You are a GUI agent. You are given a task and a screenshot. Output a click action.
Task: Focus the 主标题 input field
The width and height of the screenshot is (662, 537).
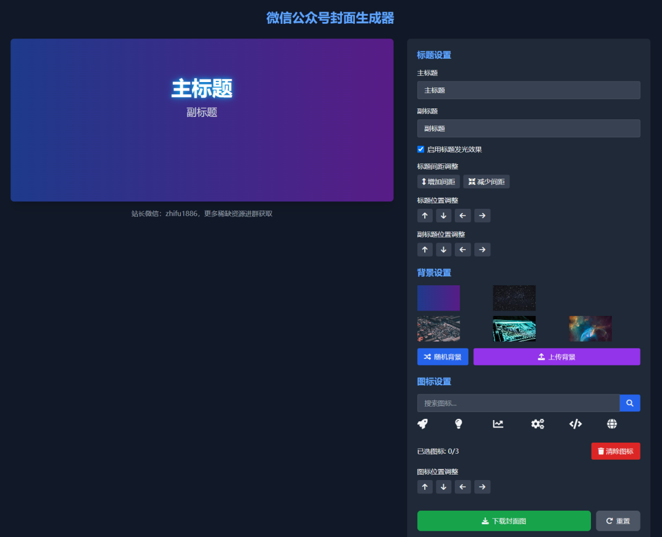528,90
